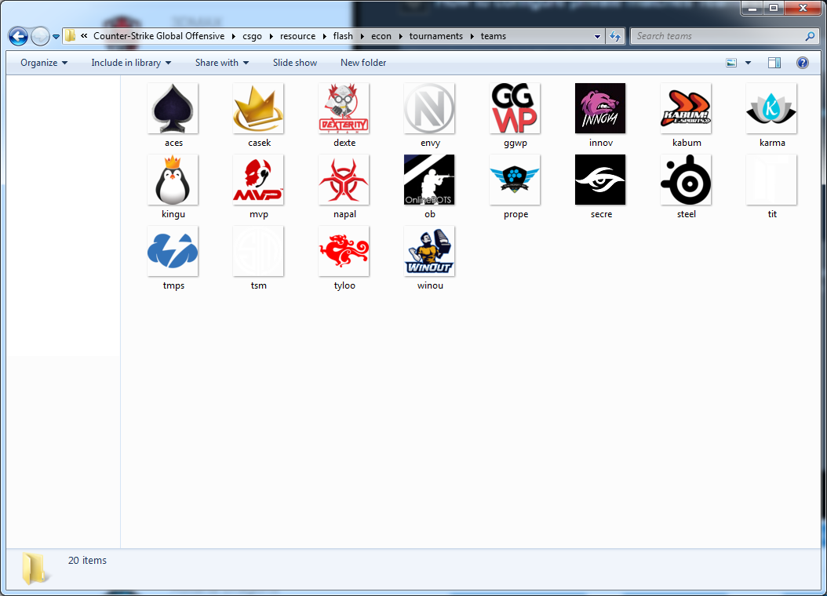The image size is (827, 596).
Task: Select the casek gold crown logo
Action: (258, 108)
